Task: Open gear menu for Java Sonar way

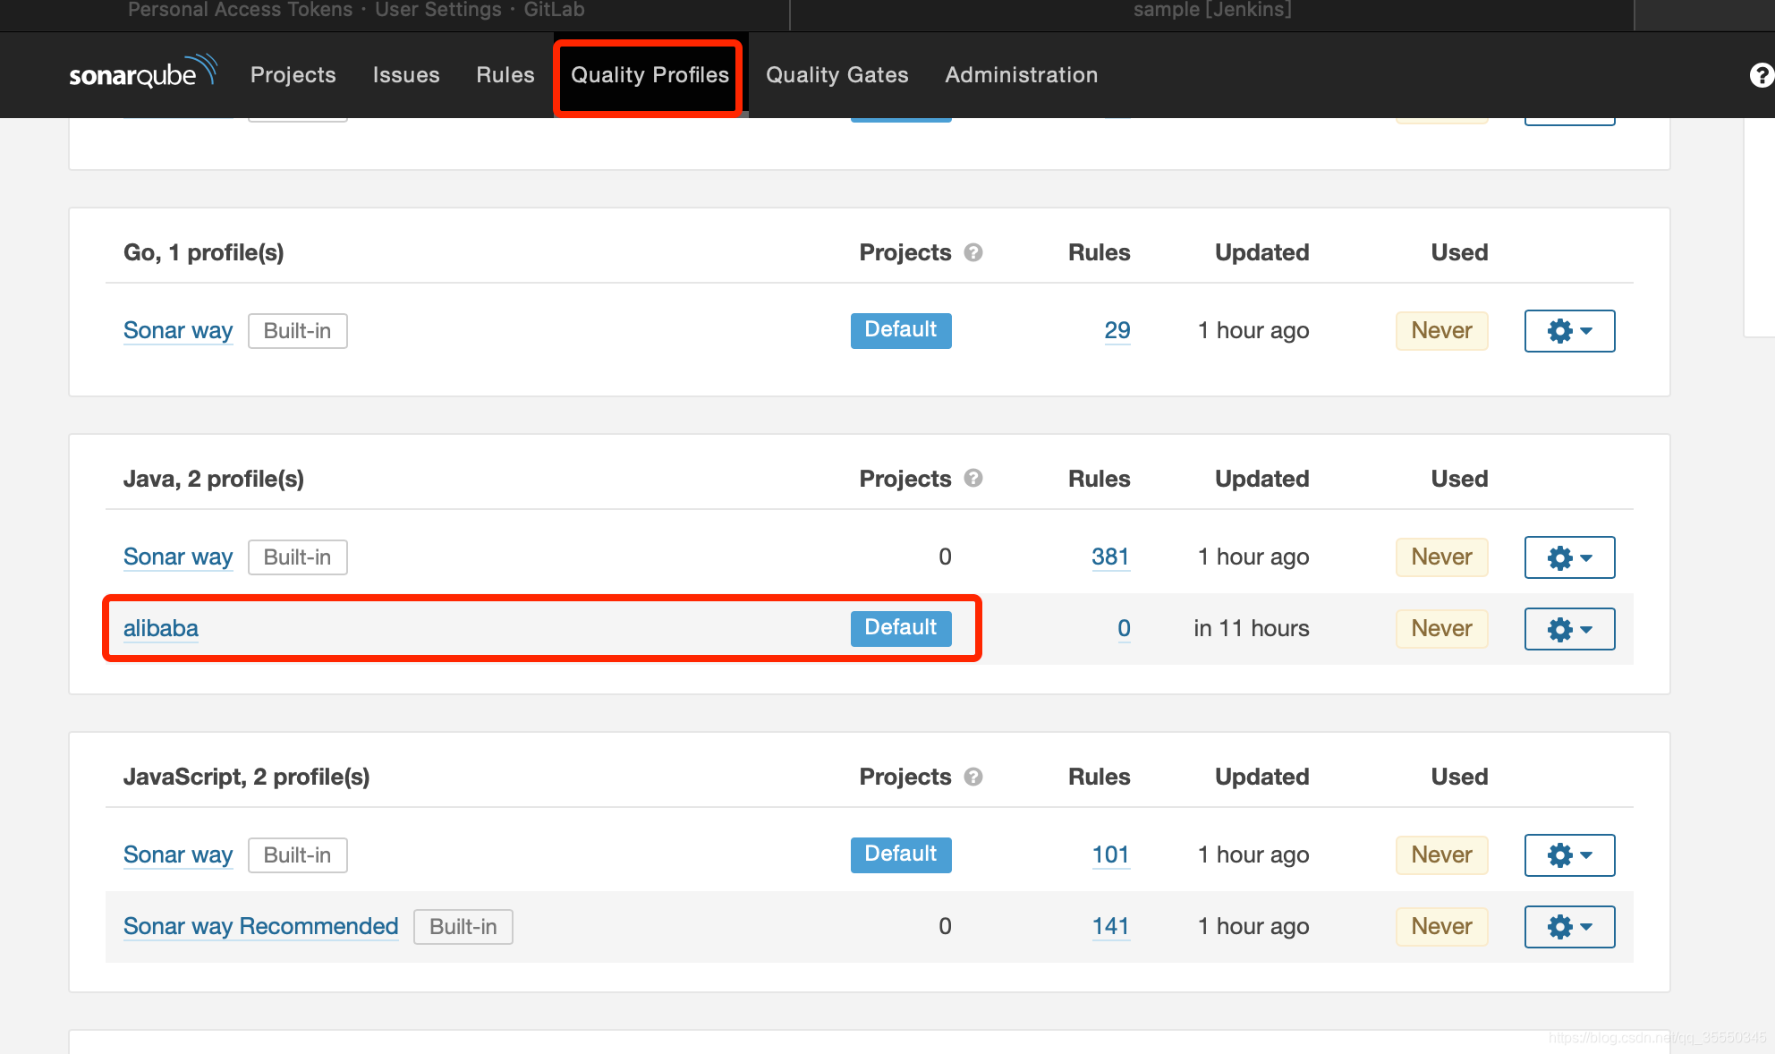Action: pyautogui.click(x=1569, y=557)
